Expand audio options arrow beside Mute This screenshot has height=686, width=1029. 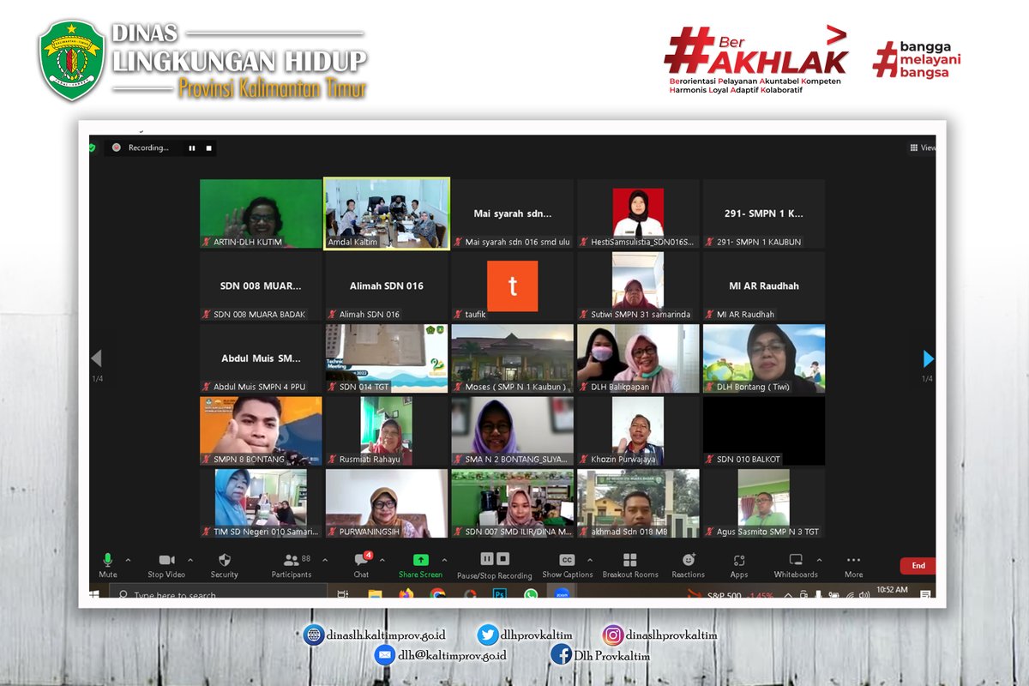pyautogui.click(x=129, y=560)
